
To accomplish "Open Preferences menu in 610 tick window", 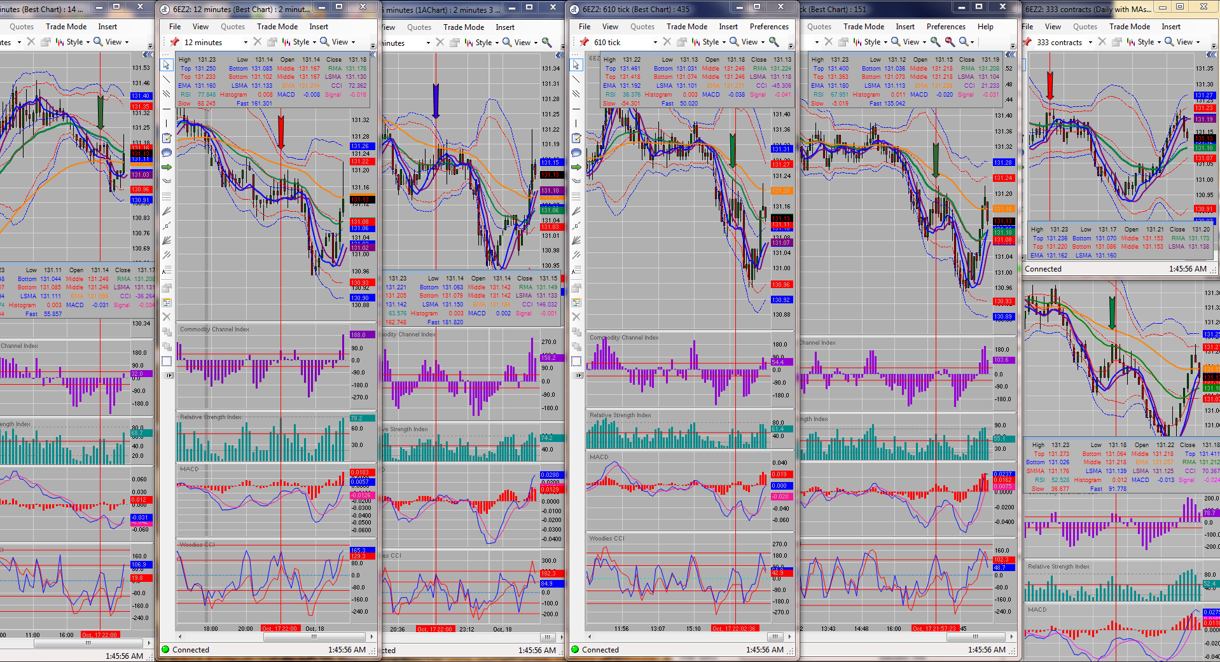I will coord(769,27).
